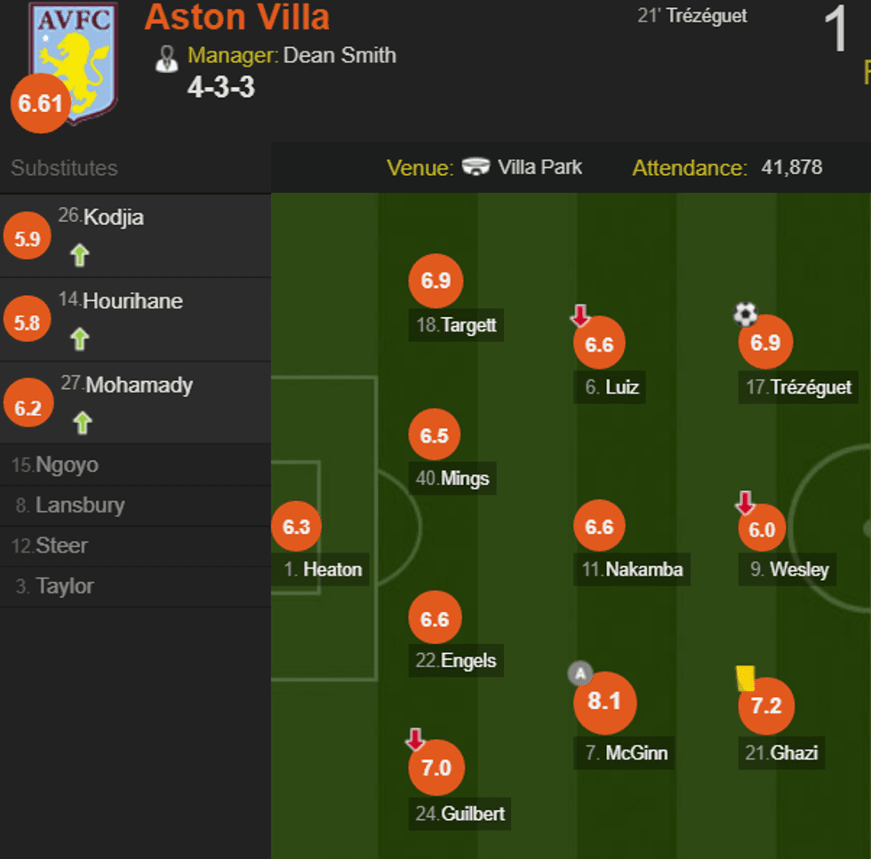871x859 pixels.
Task: Click the 21' Trézéguet goal entry
Action: point(691,15)
